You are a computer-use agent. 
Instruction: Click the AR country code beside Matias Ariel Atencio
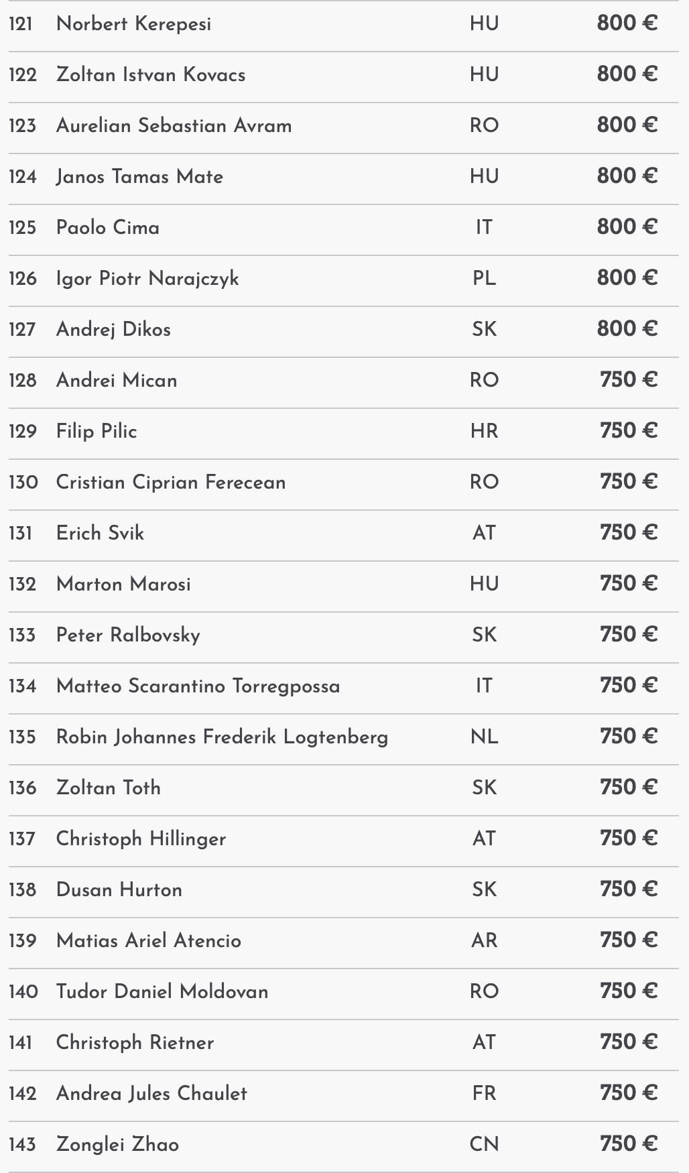(484, 940)
